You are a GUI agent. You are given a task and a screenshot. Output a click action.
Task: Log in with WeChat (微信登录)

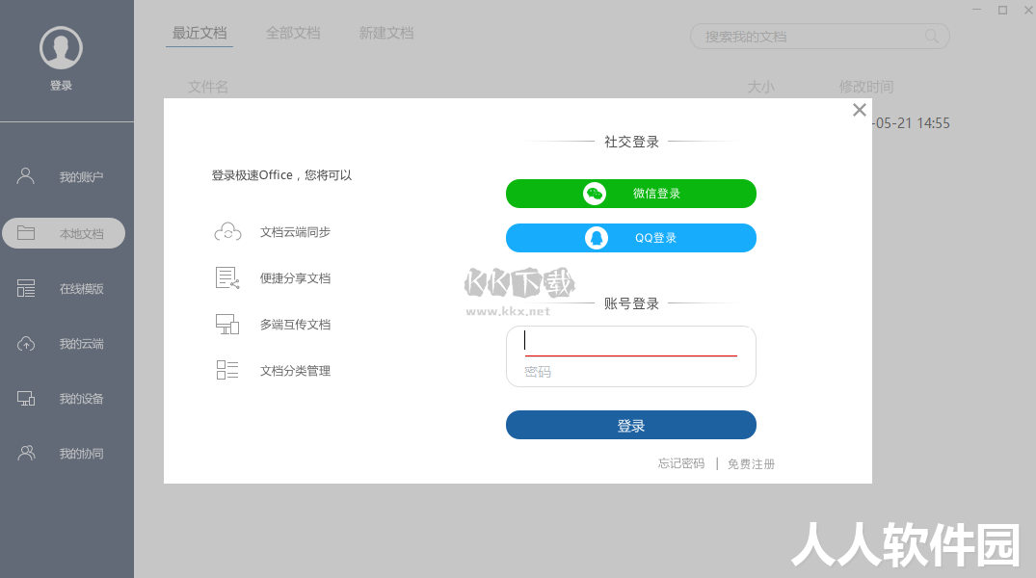631,194
